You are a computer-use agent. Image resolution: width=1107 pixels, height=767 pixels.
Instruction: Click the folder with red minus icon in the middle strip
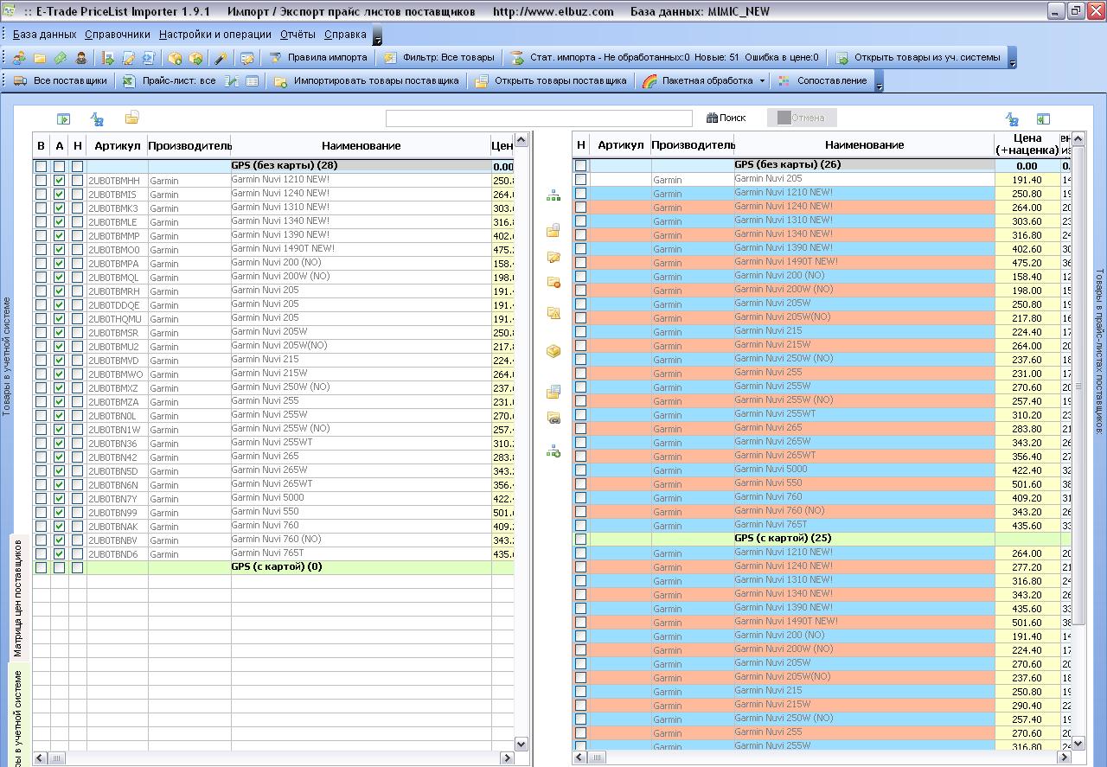[553, 282]
